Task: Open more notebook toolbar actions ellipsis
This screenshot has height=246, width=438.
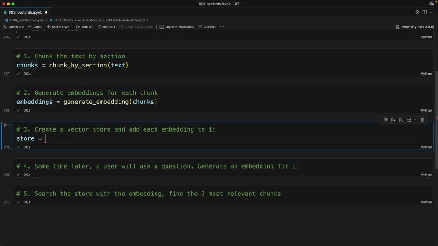Action: point(222,27)
